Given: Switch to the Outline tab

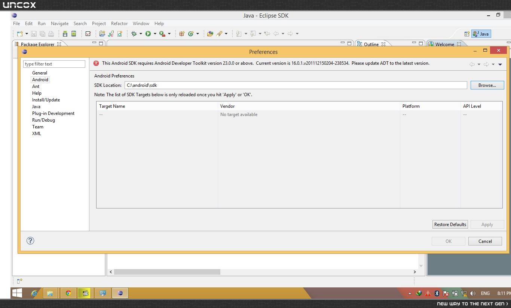Looking at the screenshot, I should [x=371, y=44].
